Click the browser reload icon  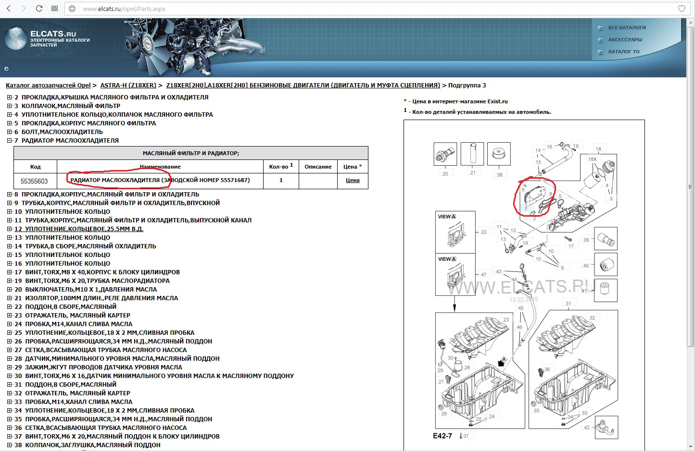(x=39, y=9)
